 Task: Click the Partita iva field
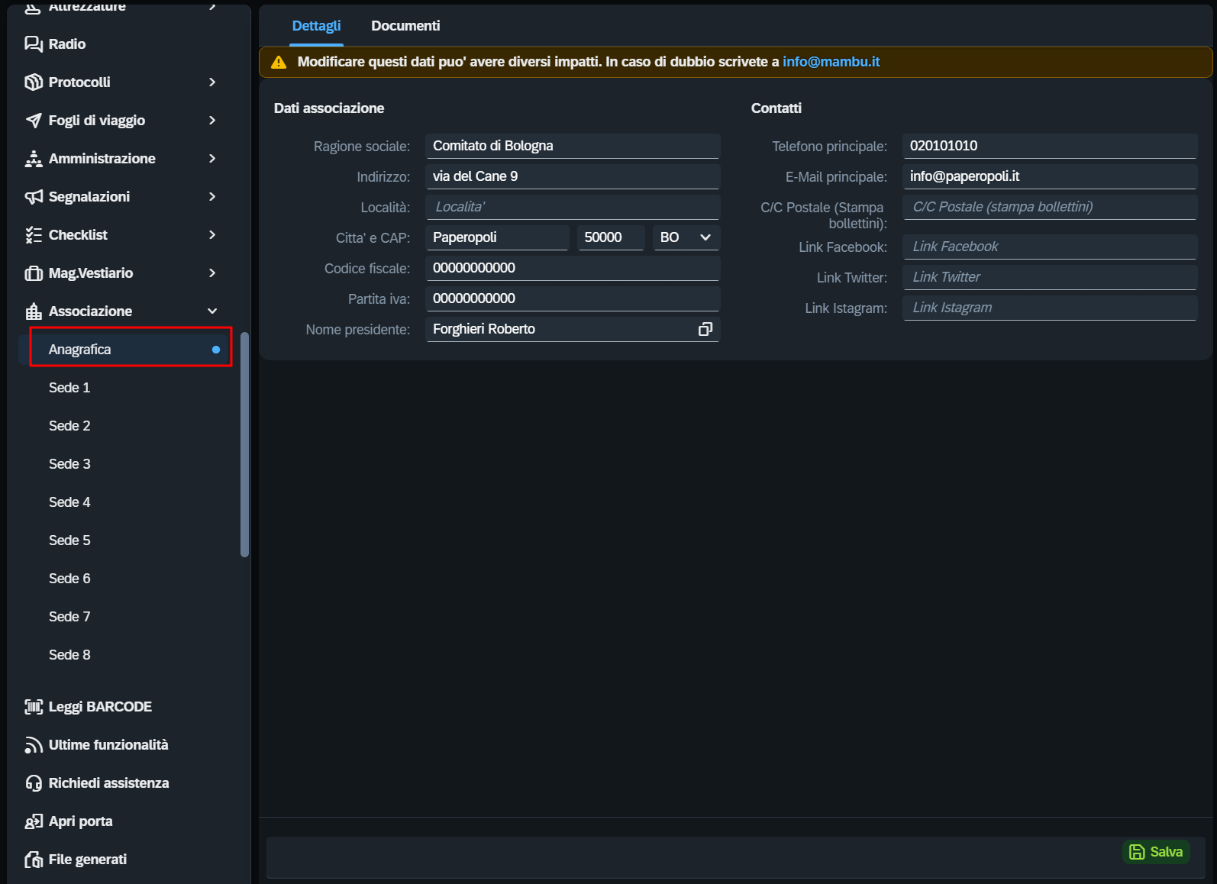pos(573,298)
